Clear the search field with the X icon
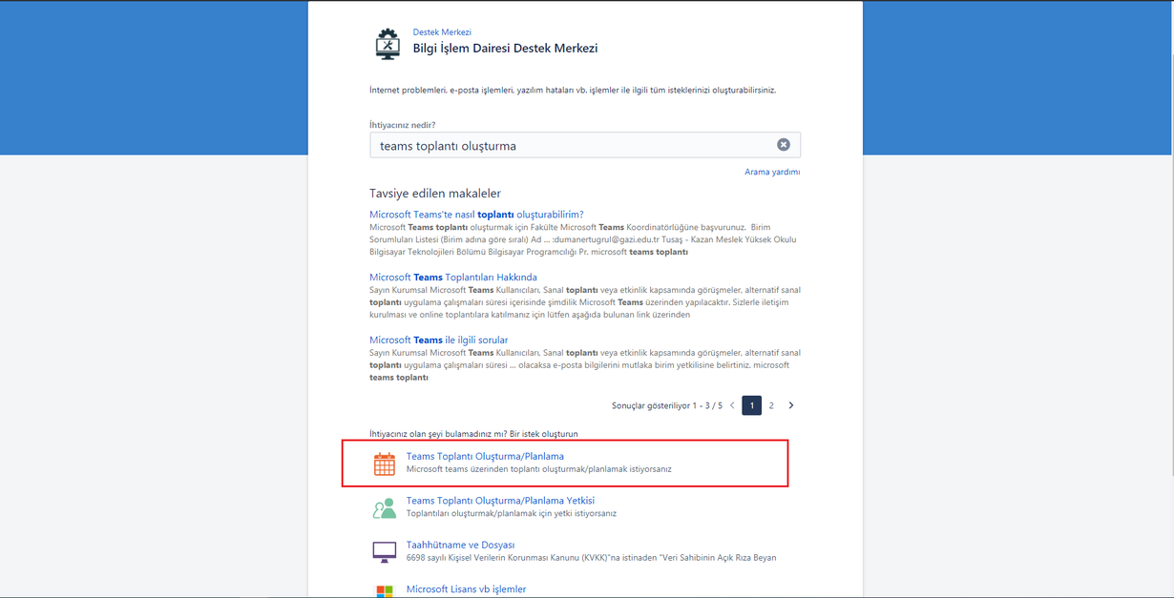 coord(784,145)
